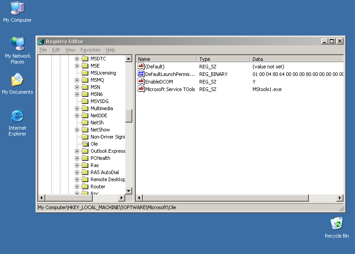Select the Multimedia key label
This screenshot has width=355, height=254.
coord(102,108)
